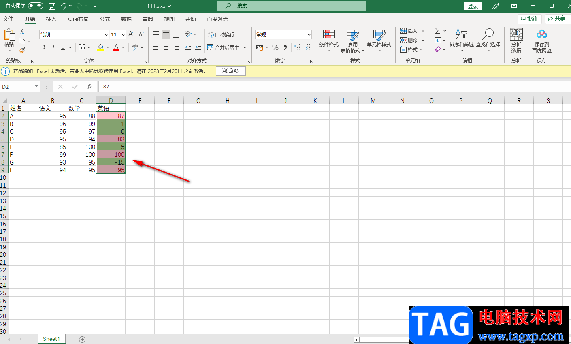
Task: Expand the number format dropdown showing 常规
Action: tap(309, 35)
